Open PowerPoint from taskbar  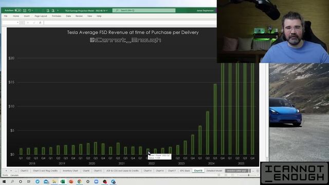coord(71,181)
